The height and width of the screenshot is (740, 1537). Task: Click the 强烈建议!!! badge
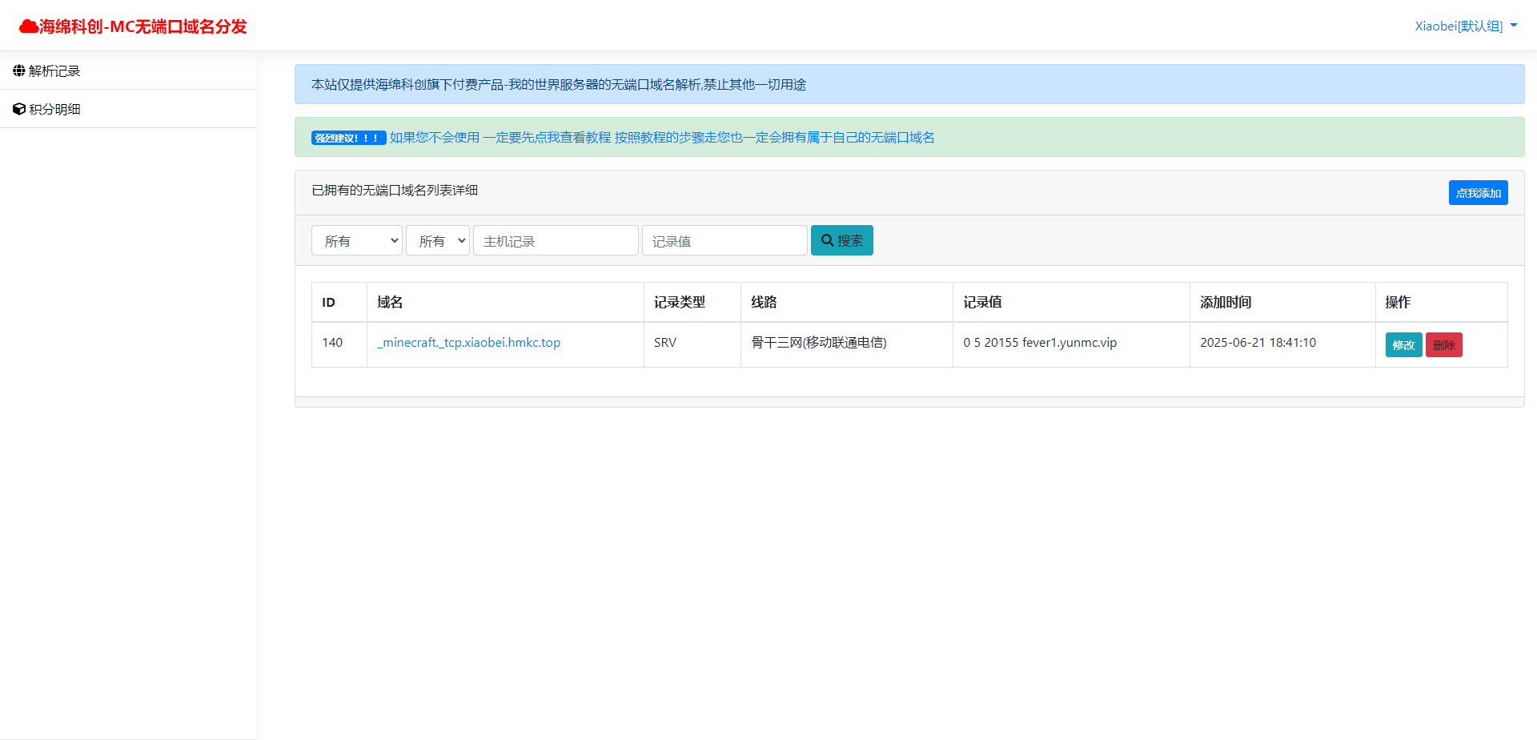(348, 138)
